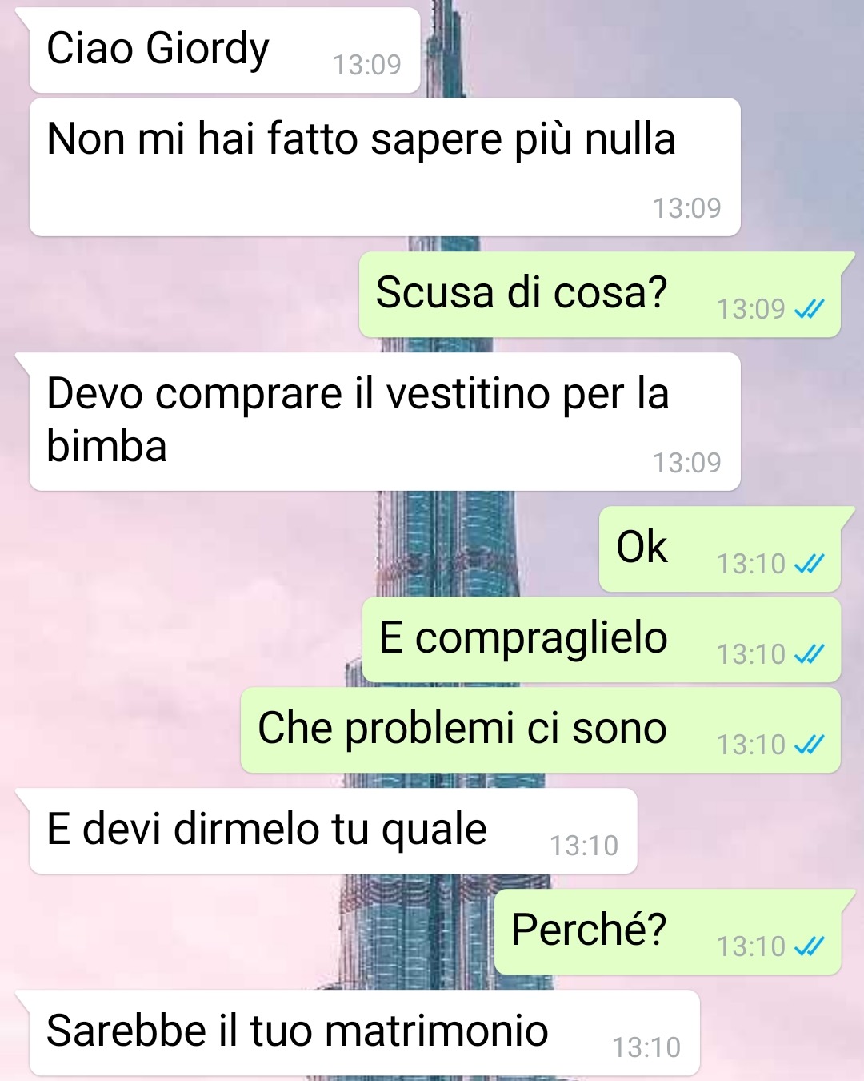
Task: Click the double check marks beside 'Ok'
Action: tap(809, 564)
